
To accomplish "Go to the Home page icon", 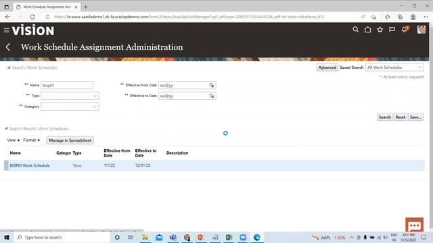I will 368,30.
